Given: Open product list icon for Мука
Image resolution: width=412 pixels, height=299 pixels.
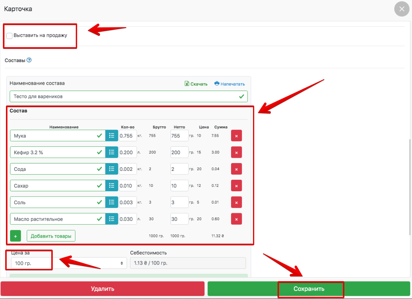Looking at the screenshot, I should tap(111, 136).
